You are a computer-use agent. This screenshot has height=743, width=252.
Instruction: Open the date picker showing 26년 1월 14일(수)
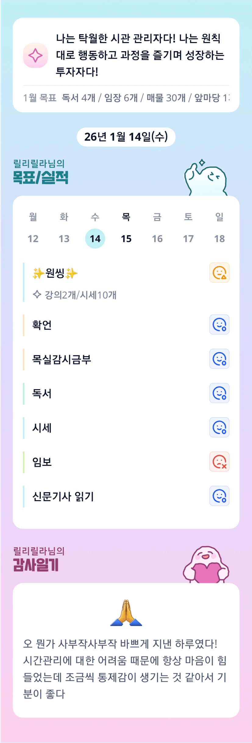coord(126,137)
